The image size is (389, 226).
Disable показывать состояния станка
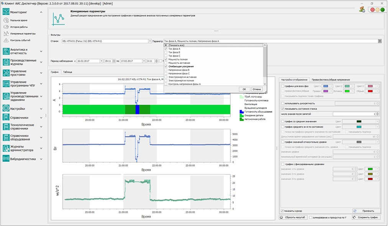(283, 109)
